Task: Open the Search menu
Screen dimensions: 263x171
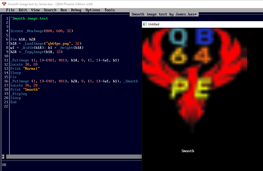Action: pyautogui.click(x=50, y=10)
